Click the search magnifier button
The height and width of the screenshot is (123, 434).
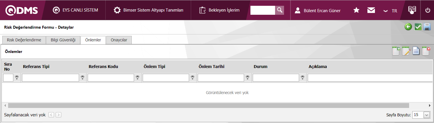point(279,10)
